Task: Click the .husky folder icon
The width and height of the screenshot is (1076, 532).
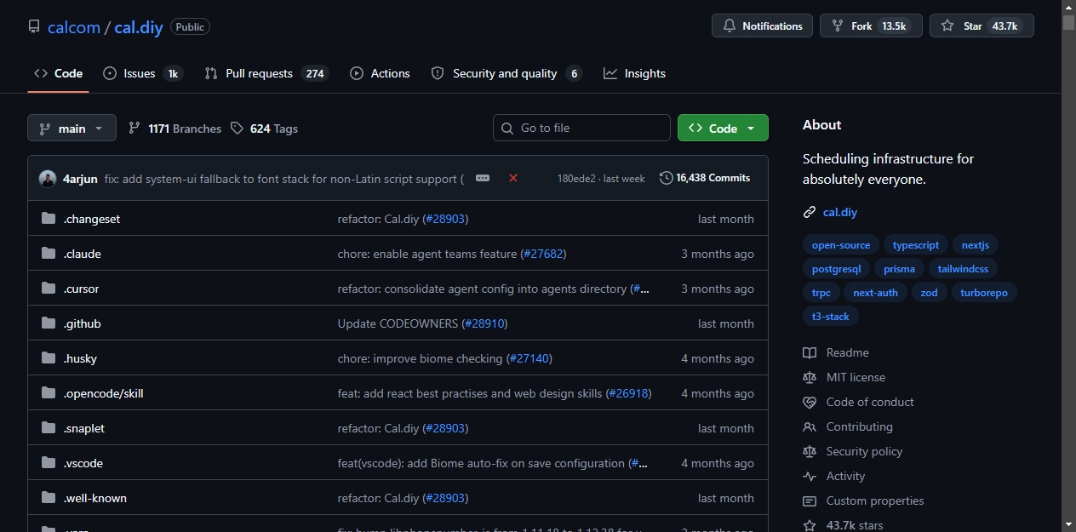Action: (49, 358)
